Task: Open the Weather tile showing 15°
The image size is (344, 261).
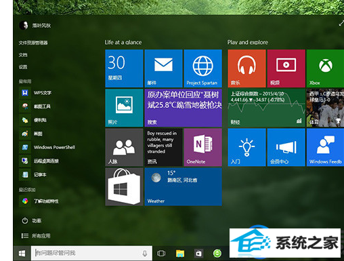Action: (x=184, y=186)
